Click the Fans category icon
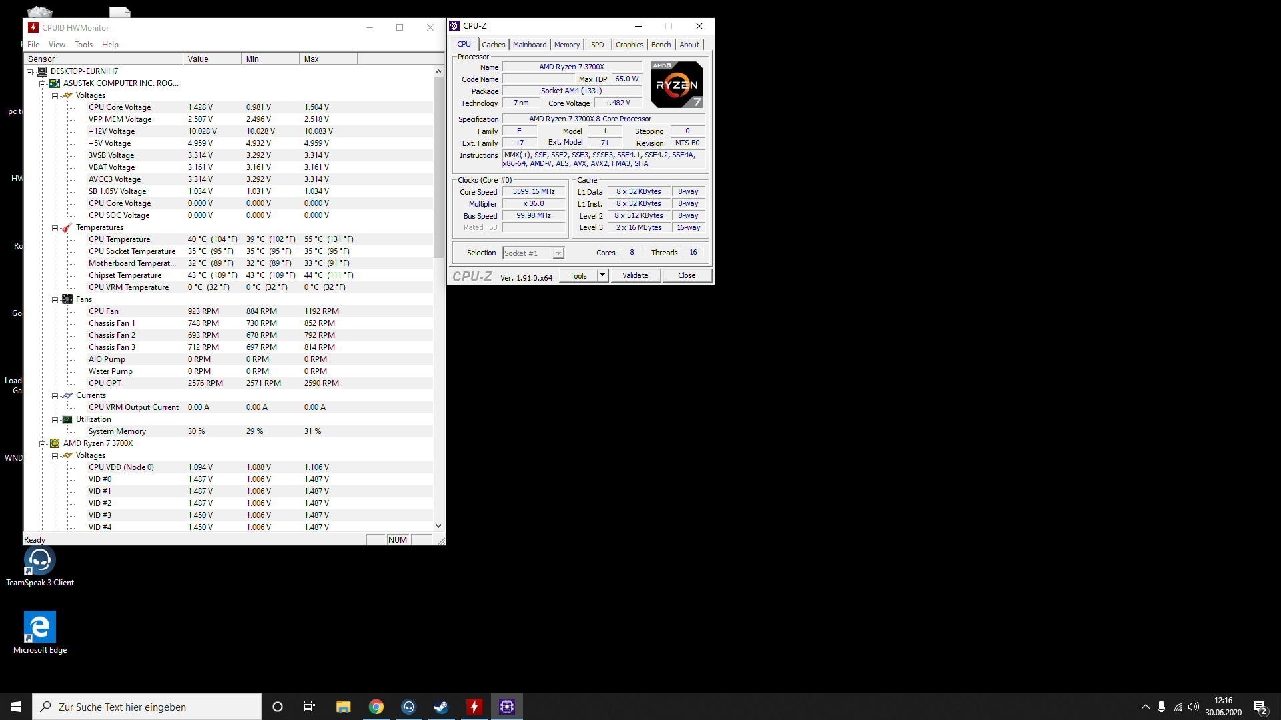Viewport: 1281px width, 720px height. (67, 299)
